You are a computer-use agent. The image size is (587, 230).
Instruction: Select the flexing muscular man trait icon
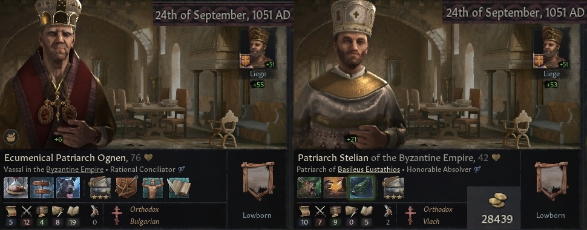click(152, 188)
